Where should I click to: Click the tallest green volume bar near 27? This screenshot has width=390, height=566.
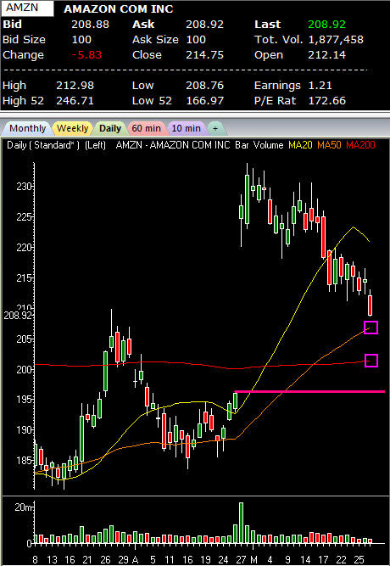[241, 523]
